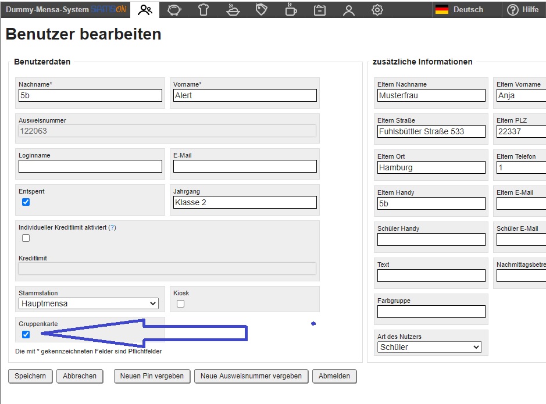Click the Abbrechen button
Viewport: 546px width, 404px height.
(x=80, y=376)
